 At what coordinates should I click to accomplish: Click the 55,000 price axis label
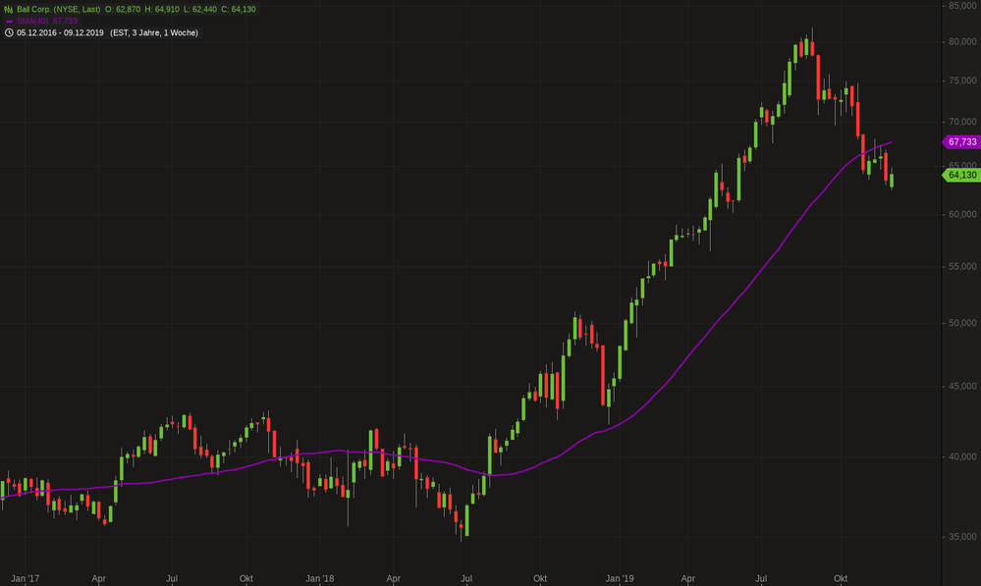(x=962, y=266)
